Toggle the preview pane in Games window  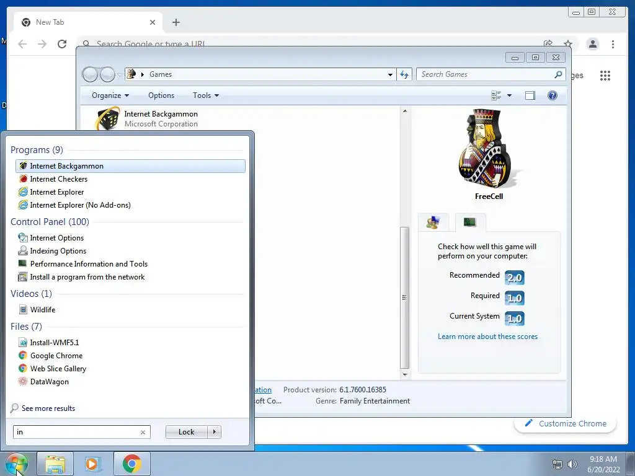pyautogui.click(x=530, y=95)
